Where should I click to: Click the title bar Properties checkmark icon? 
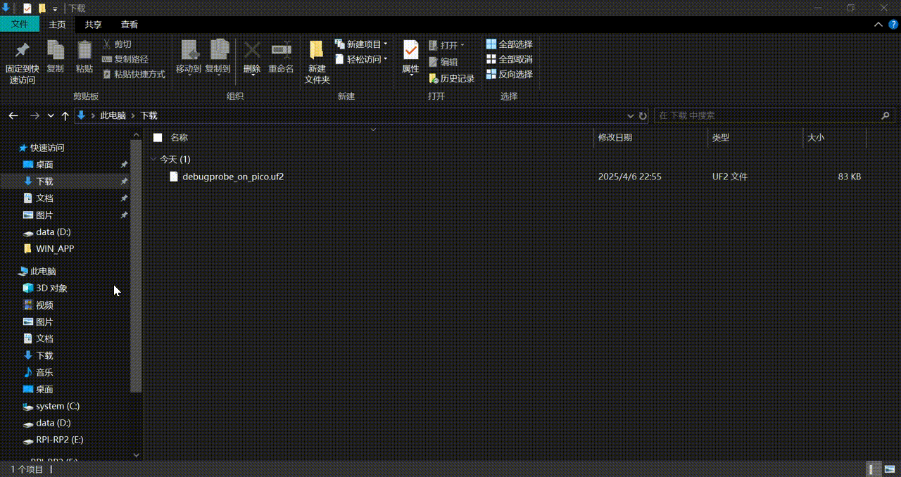click(x=27, y=8)
